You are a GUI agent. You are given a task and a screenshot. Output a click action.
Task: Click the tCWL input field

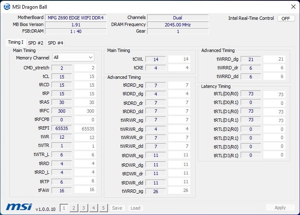tap(156, 59)
